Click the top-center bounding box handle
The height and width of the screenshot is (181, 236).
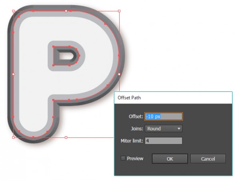pos(66,11)
